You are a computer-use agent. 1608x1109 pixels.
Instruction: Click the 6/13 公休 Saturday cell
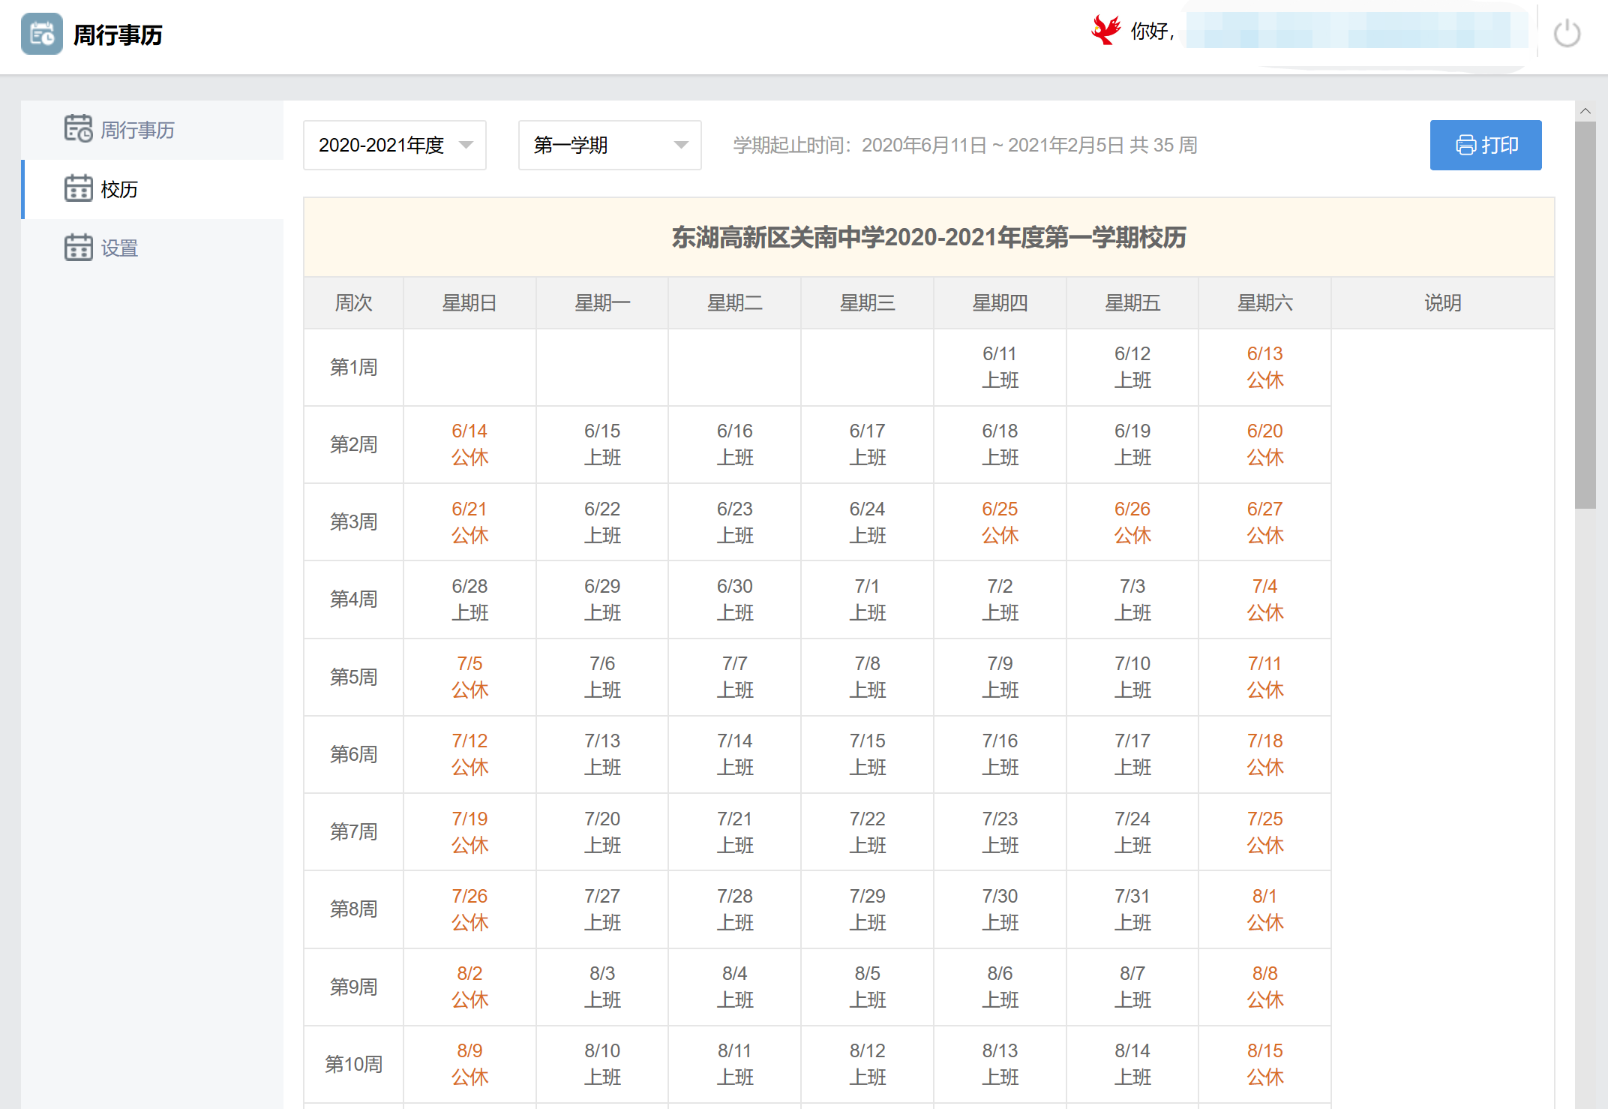1264,367
